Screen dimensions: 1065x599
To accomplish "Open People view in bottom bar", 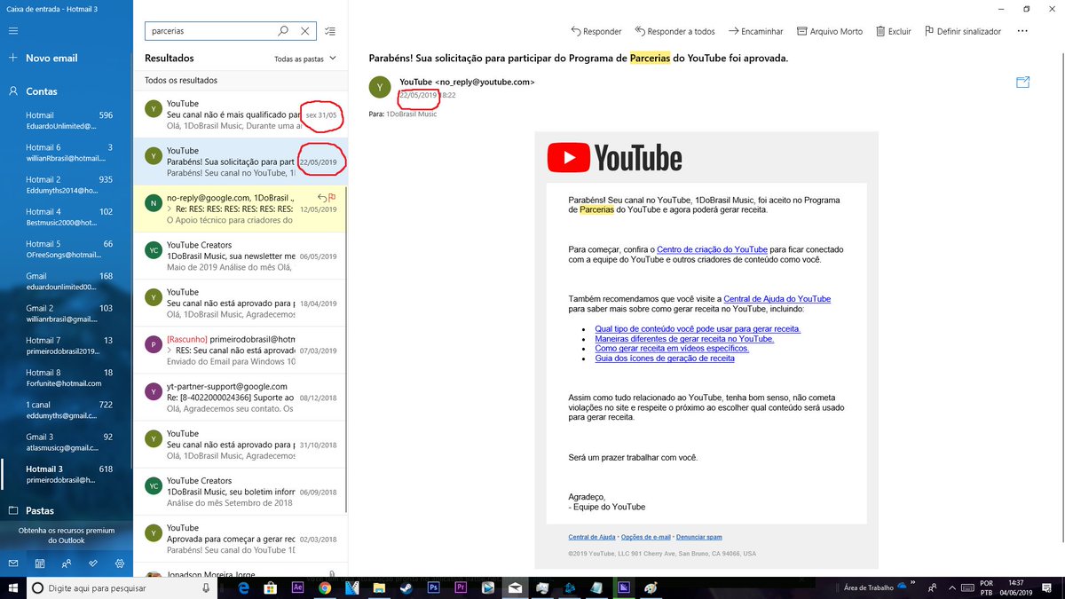I will coord(67,564).
